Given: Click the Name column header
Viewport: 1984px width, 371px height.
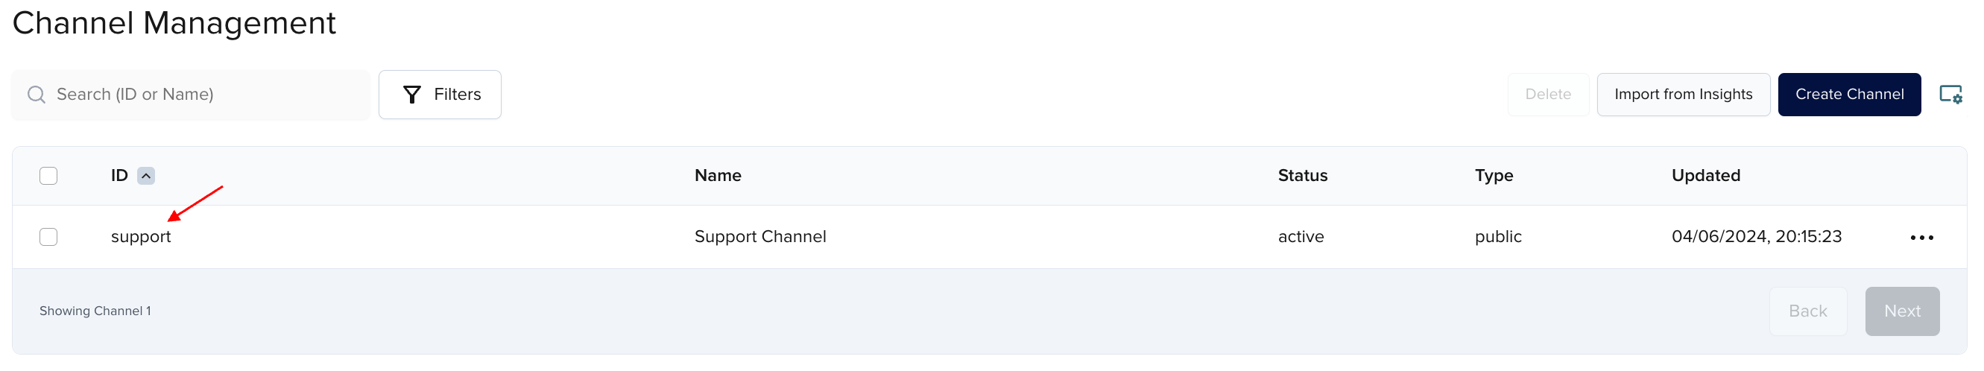Looking at the screenshot, I should click(717, 177).
